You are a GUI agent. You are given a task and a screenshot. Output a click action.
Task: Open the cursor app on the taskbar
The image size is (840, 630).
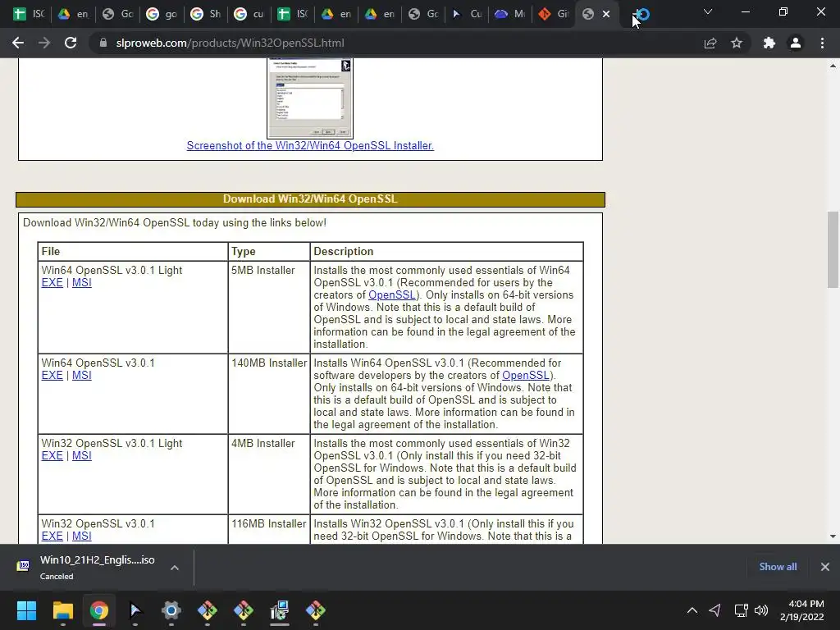click(x=135, y=610)
